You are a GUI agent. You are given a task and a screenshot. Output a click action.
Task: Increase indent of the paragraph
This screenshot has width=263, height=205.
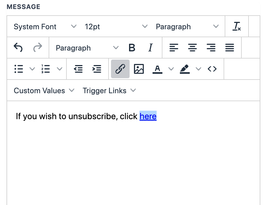point(97,69)
